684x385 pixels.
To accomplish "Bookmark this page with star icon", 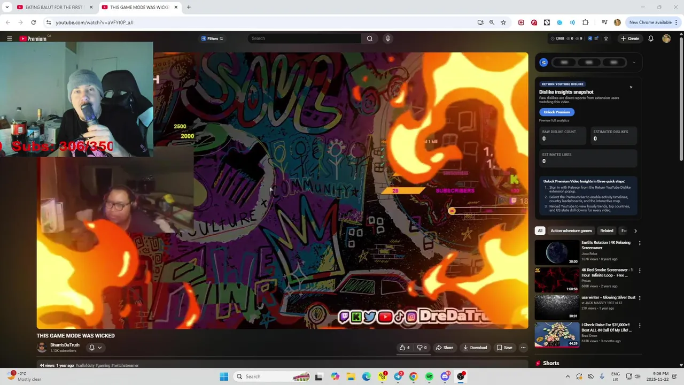I will pos(503,22).
